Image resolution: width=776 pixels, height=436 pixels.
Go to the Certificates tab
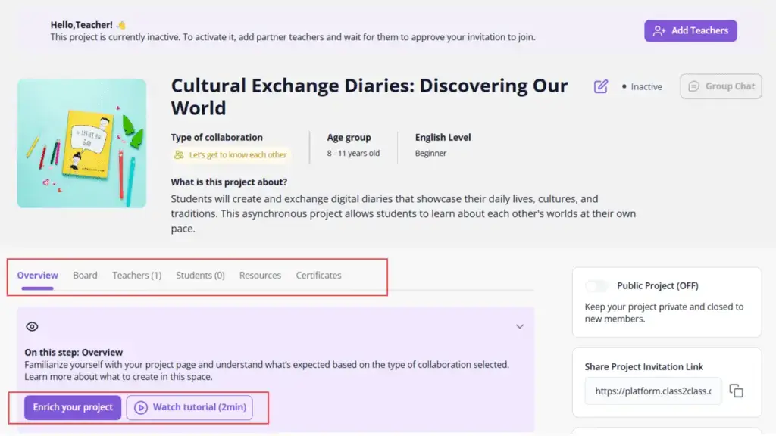(319, 275)
